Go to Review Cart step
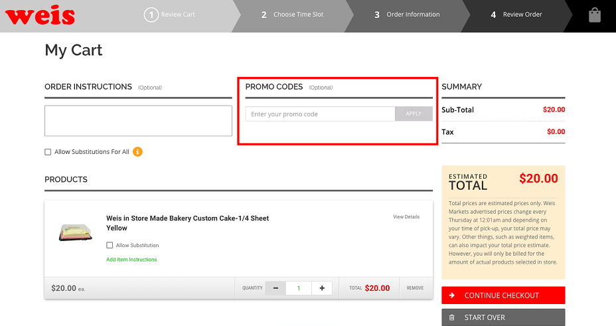The width and height of the screenshot is (616, 326). click(169, 15)
